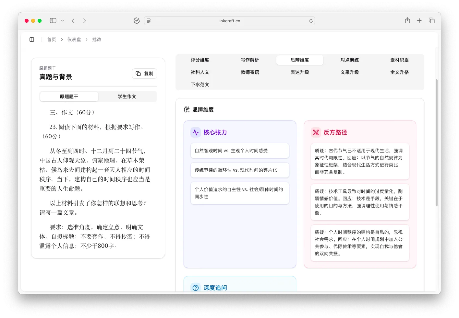The width and height of the screenshot is (459, 318).
Task: Open the 评分维度 tab
Action: coord(200,60)
